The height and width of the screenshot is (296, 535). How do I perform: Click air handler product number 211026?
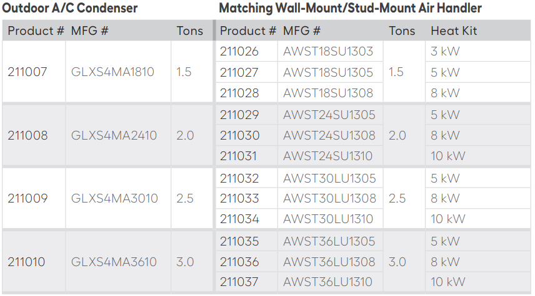click(239, 52)
